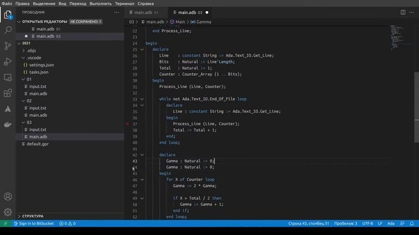Select language mode Ada in status bar
The image size is (419, 235).
coord(391,223)
